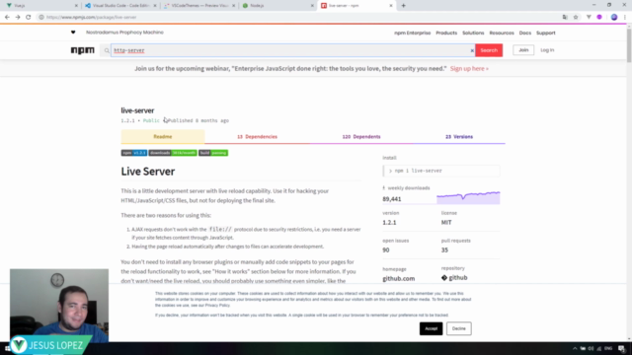This screenshot has height=355, width=632.
Task: Click the Nostradamus Prophecy Machine text
Action: click(124, 33)
